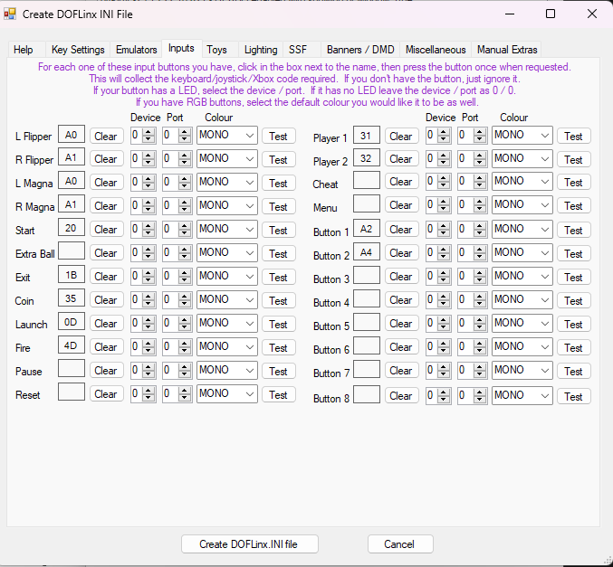
Task: Switch to the Toys tab
Action: coord(216,50)
